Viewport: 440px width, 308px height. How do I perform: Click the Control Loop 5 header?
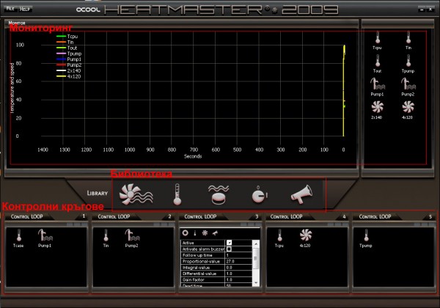click(x=375, y=216)
